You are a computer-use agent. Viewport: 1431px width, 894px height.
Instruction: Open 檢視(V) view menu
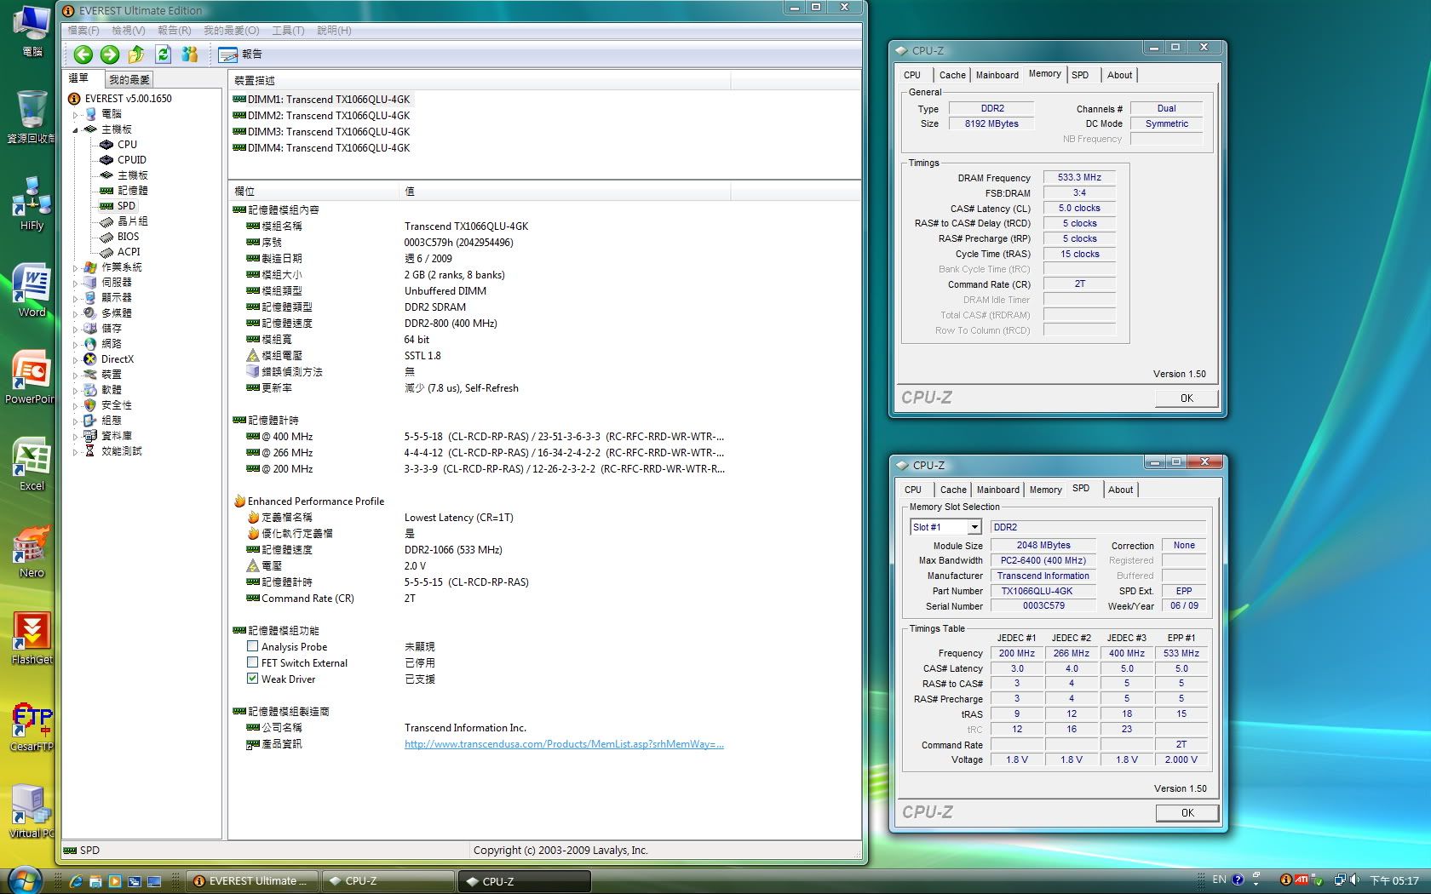tap(128, 31)
